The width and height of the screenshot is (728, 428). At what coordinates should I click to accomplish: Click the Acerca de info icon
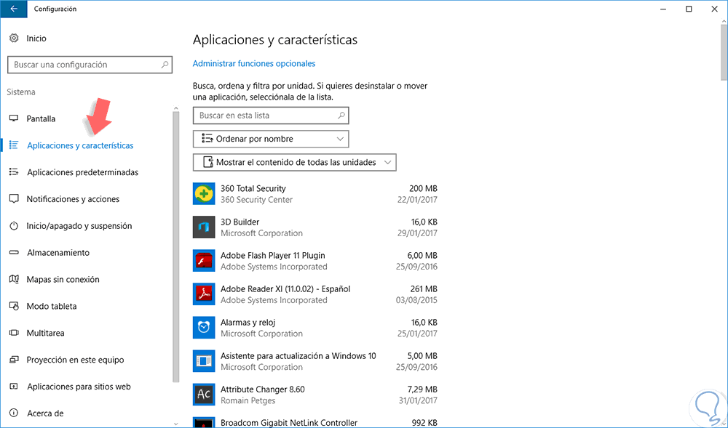[x=14, y=413]
